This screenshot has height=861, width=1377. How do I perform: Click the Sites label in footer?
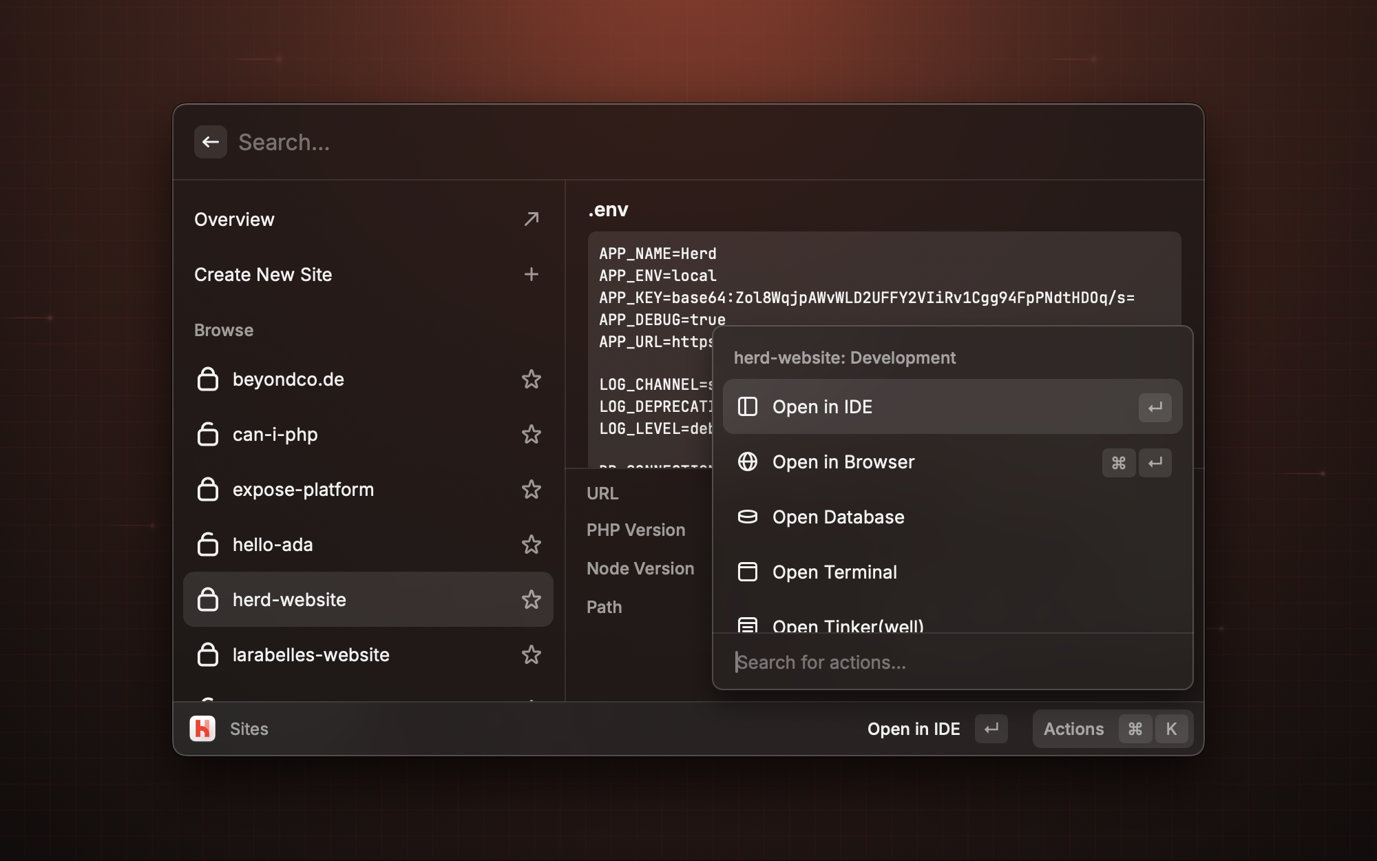point(249,729)
